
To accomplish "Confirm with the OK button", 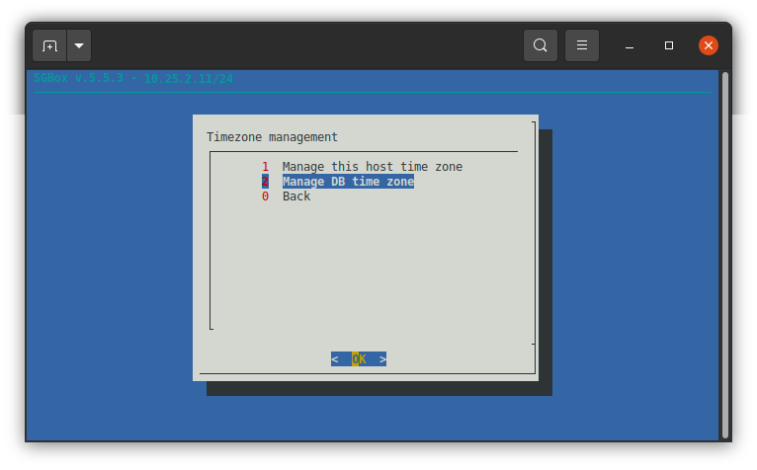I will click(359, 359).
